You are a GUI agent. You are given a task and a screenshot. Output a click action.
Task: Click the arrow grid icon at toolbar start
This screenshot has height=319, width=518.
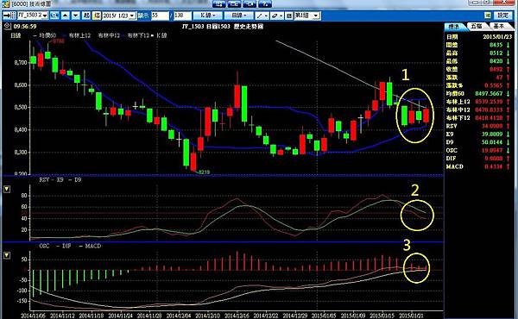9,16
